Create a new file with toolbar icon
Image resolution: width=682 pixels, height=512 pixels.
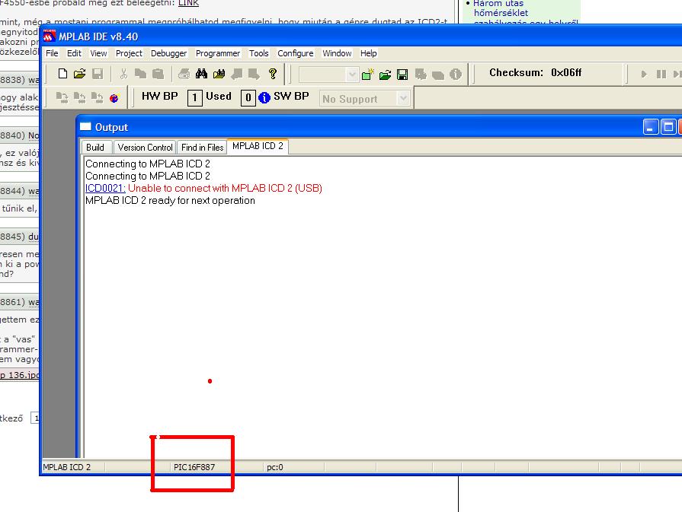pyautogui.click(x=62, y=74)
